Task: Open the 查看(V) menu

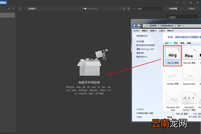Action: (153, 31)
